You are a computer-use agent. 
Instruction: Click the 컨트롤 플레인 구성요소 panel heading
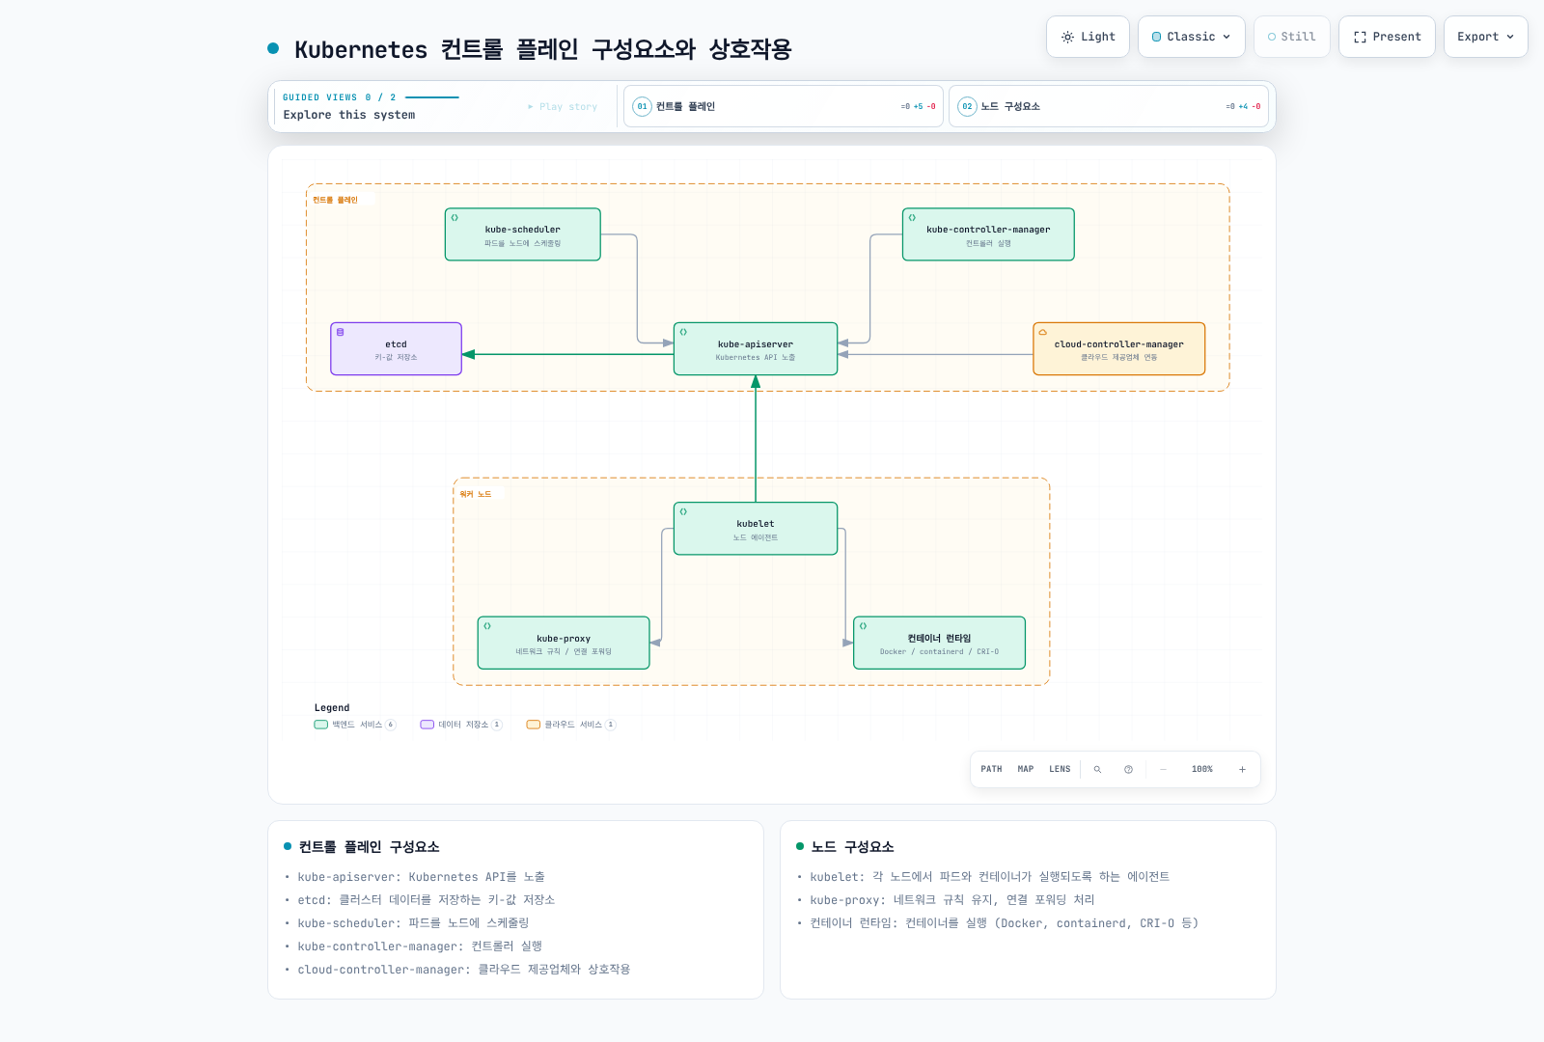coord(369,847)
